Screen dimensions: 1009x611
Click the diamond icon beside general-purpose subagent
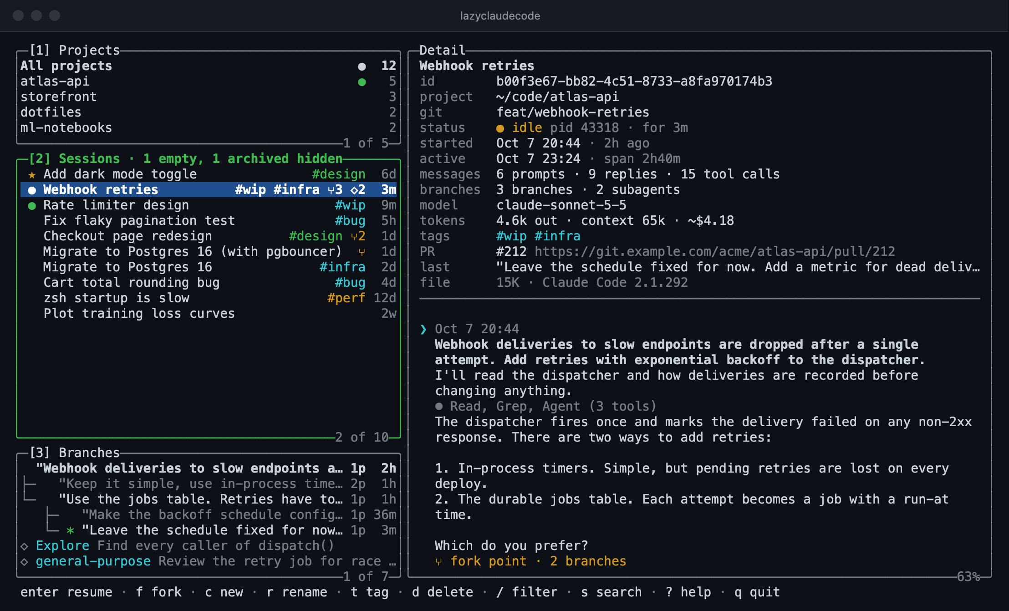pyautogui.click(x=25, y=562)
